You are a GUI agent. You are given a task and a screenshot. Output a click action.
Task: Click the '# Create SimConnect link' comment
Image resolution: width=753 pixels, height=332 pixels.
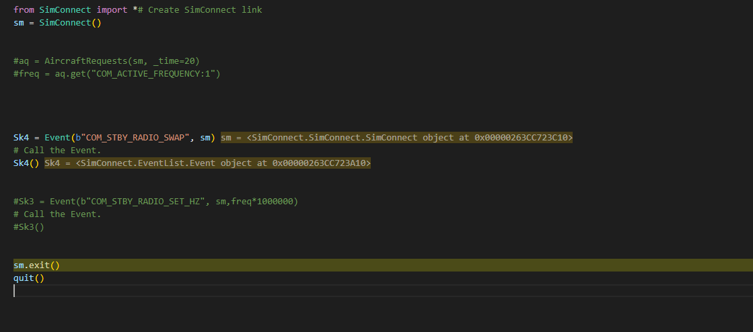(200, 10)
